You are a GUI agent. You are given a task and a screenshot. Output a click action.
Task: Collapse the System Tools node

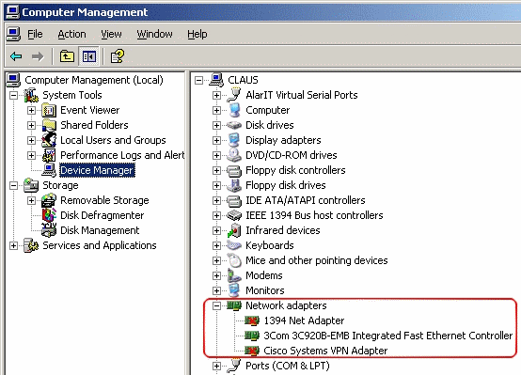pos(13,95)
